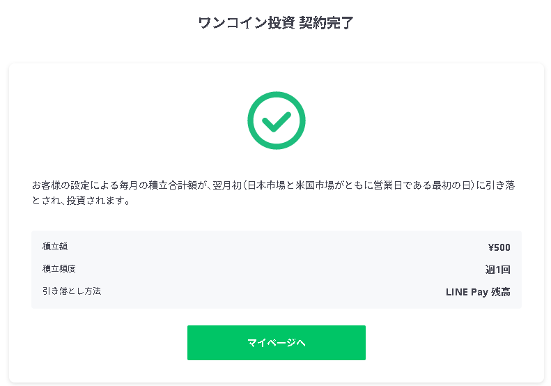Select the ¥500 amount value
The image size is (551, 386).
(499, 247)
